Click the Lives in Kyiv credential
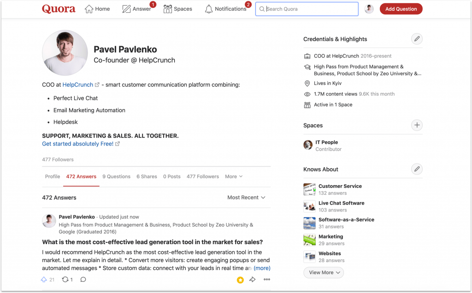Image resolution: width=472 pixels, height=293 pixels. tap(328, 83)
